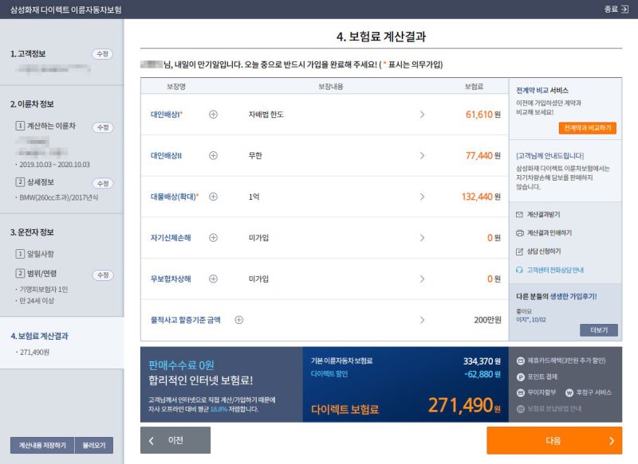Image resolution: width=638 pixels, height=464 pixels.
Task: Open the 2. 이륜차 정보 step
Action: 32,104
